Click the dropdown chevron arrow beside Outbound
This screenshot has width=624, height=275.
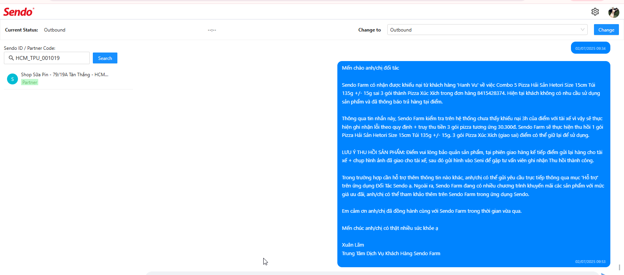coord(583,30)
